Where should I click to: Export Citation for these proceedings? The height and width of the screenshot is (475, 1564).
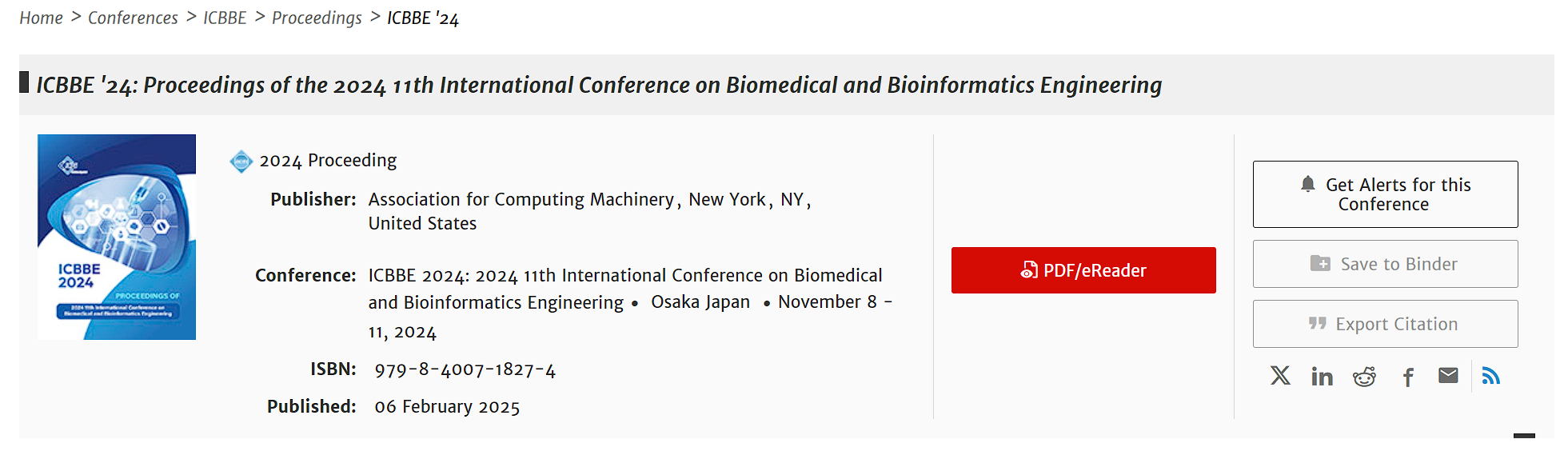click(1384, 324)
